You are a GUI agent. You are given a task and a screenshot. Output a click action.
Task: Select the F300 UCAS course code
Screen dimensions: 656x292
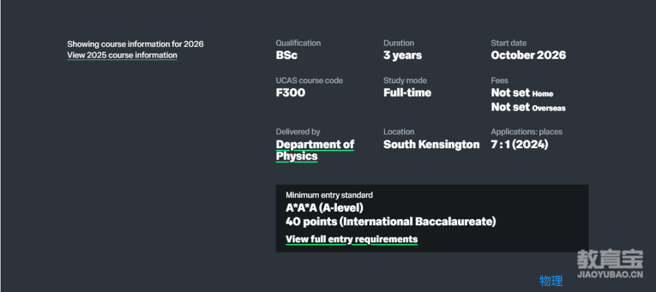(290, 93)
